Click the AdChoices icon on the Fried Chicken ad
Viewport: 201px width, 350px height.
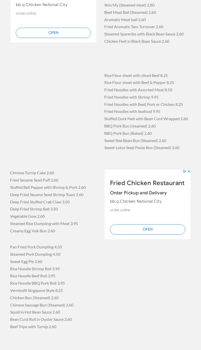pyautogui.click(x=185, y=171)
